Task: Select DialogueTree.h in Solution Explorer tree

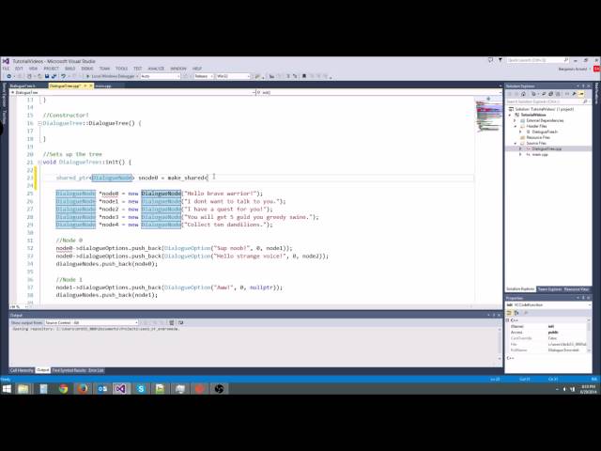Action: [x=545, y=132]
